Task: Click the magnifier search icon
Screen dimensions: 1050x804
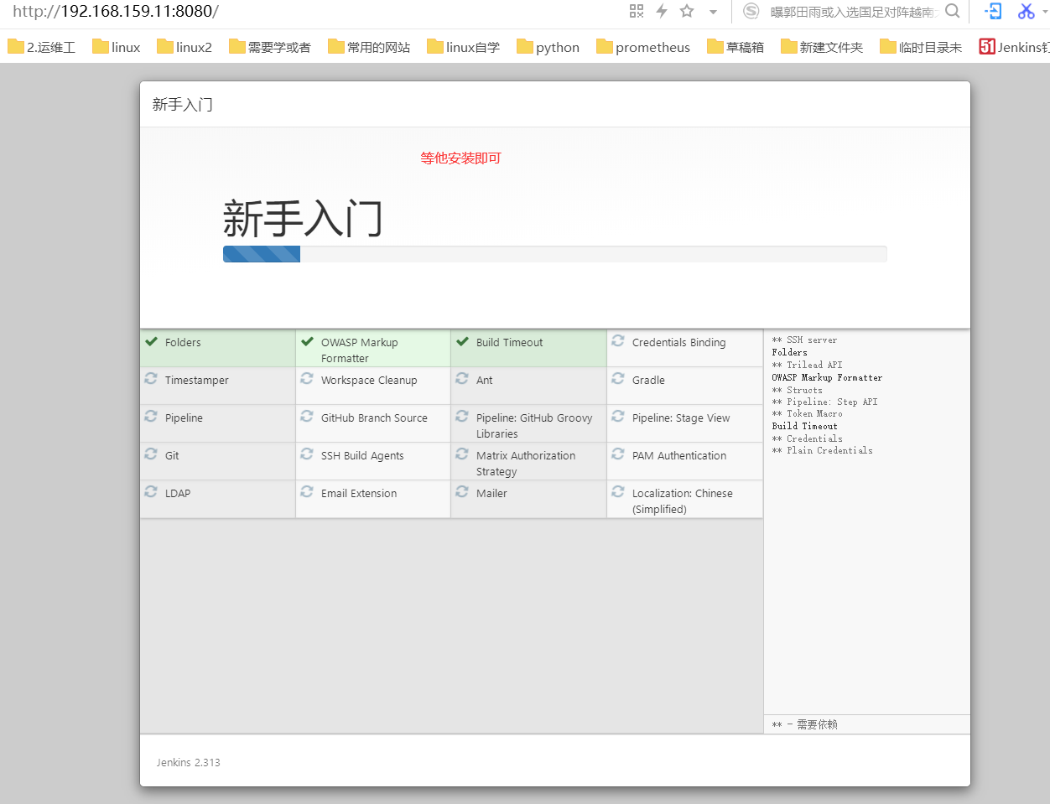Action: (952, 11)
